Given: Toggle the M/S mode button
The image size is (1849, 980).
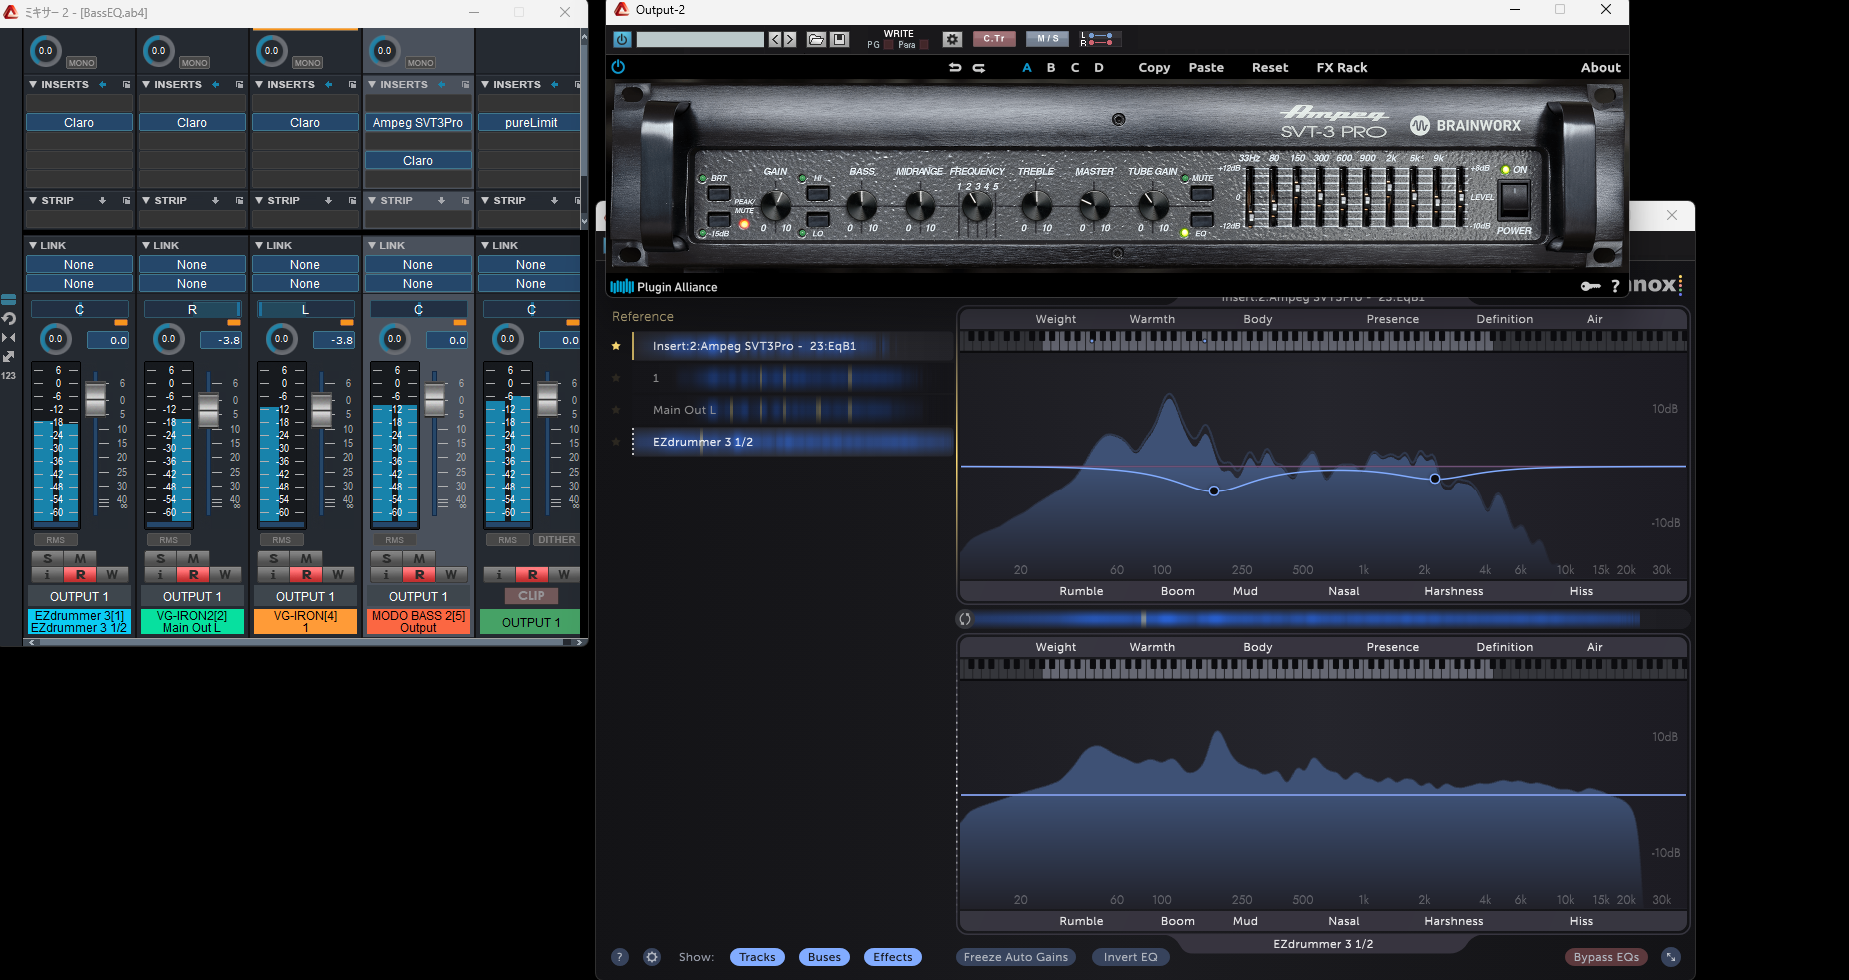Looking at the screenshot, I should (1047, 39).
